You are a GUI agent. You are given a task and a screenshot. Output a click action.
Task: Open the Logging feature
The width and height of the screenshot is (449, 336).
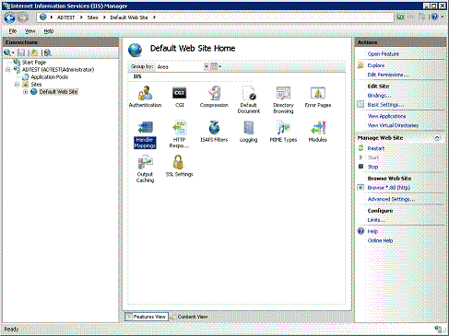(x=249, y=132)
